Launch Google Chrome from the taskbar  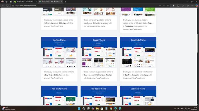pyautogui.click(x=111, y=109)
